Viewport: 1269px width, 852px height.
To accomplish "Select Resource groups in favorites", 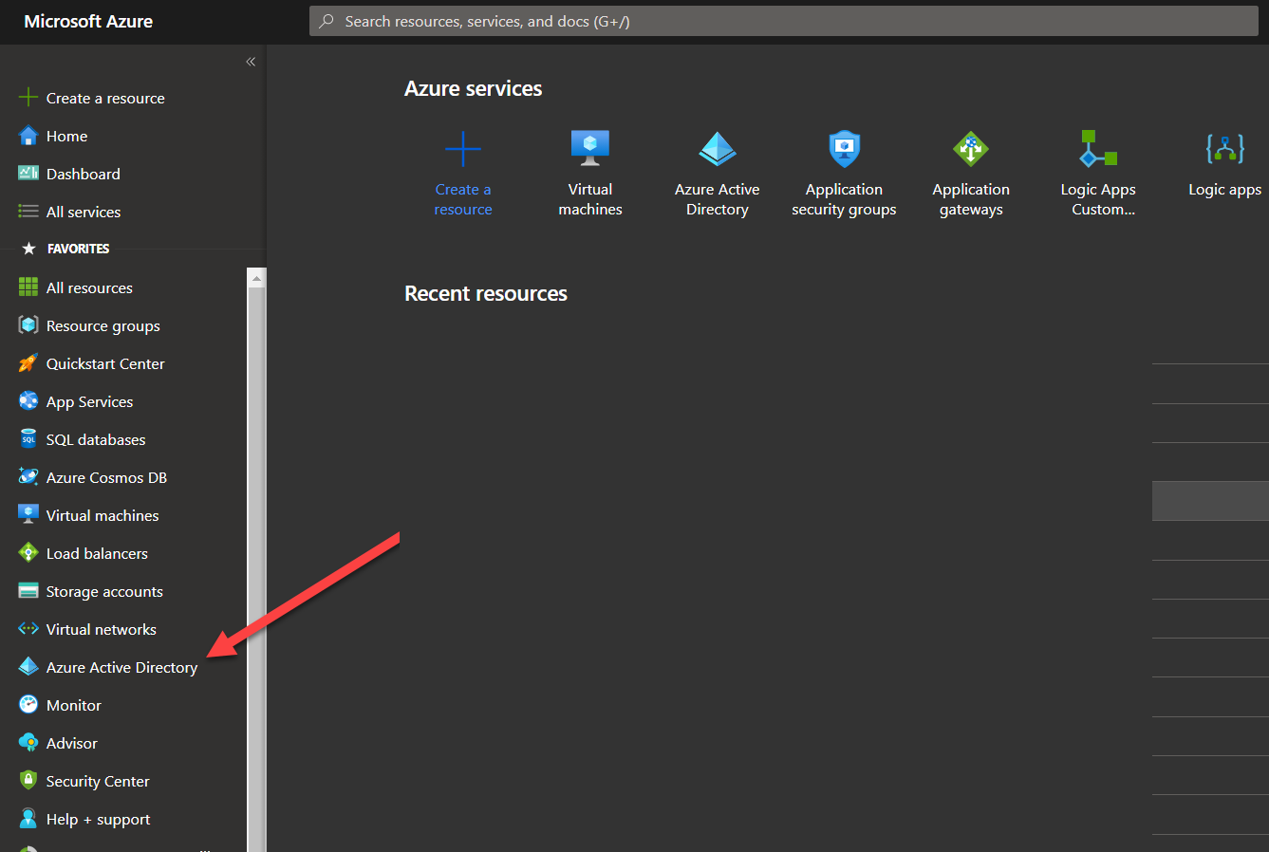I will coord(103,325).
